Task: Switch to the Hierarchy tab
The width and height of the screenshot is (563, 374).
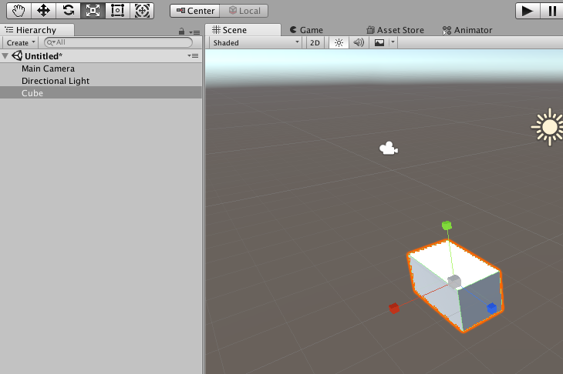Action: (x=36, y=30)
